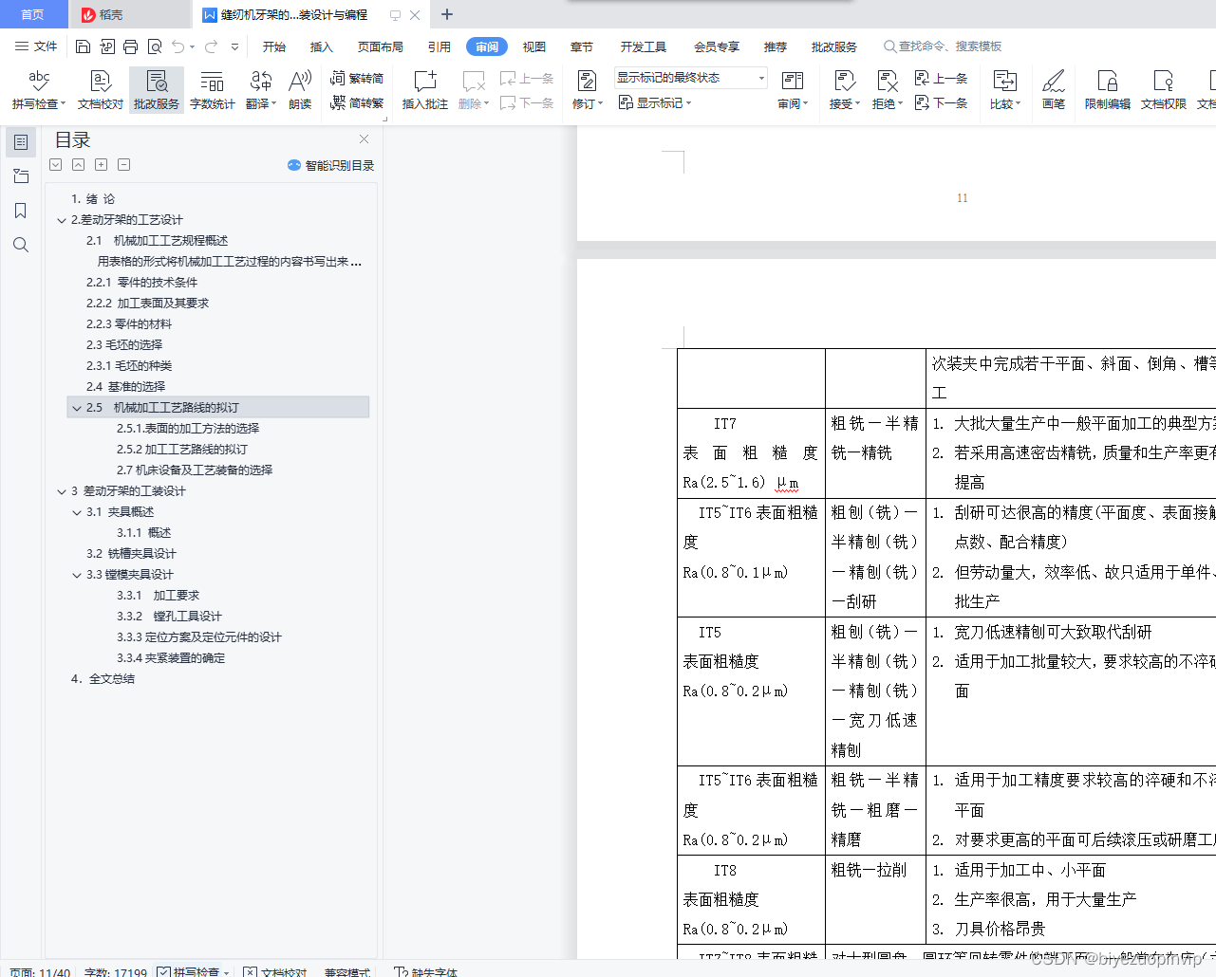The height and width of the screenshot is (977, 1216).
Task: Switch to the 引用 ribbon tab
Action: point(440,46)
